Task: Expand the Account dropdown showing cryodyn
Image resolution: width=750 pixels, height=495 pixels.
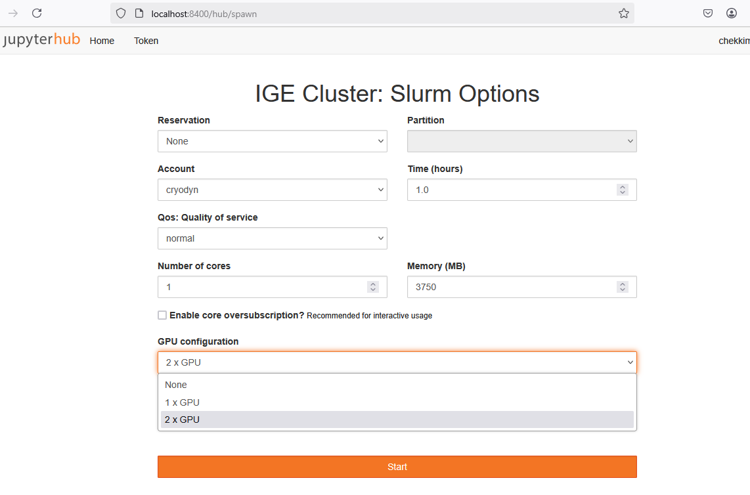Action: click(x=272, y=190)
